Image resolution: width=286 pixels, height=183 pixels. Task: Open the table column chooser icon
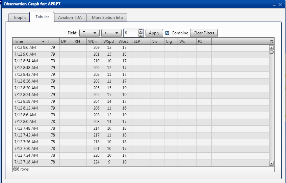coord(271,41)
